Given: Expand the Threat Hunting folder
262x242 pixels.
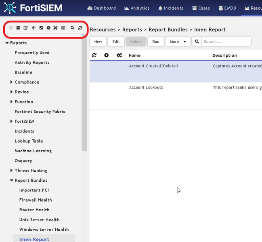Looking at the screenshot, I should pyautogui.click(x=12, y=170).
